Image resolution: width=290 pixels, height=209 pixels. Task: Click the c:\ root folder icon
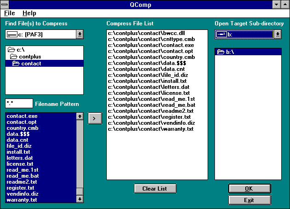coord(12,50)
